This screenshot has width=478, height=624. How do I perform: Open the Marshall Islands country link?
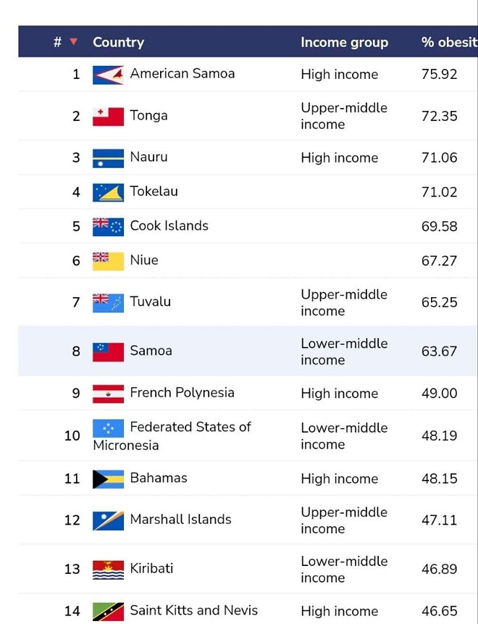(x=180, y=520)
